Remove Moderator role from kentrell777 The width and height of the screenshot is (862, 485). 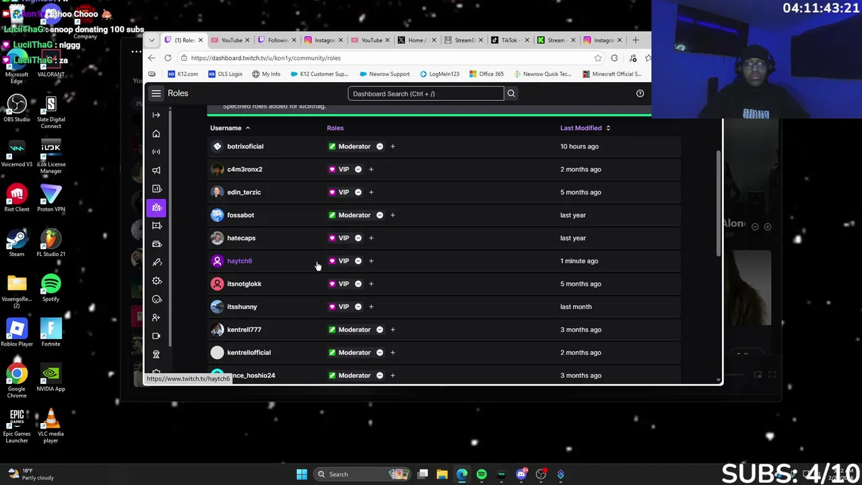tap(380, 329)
